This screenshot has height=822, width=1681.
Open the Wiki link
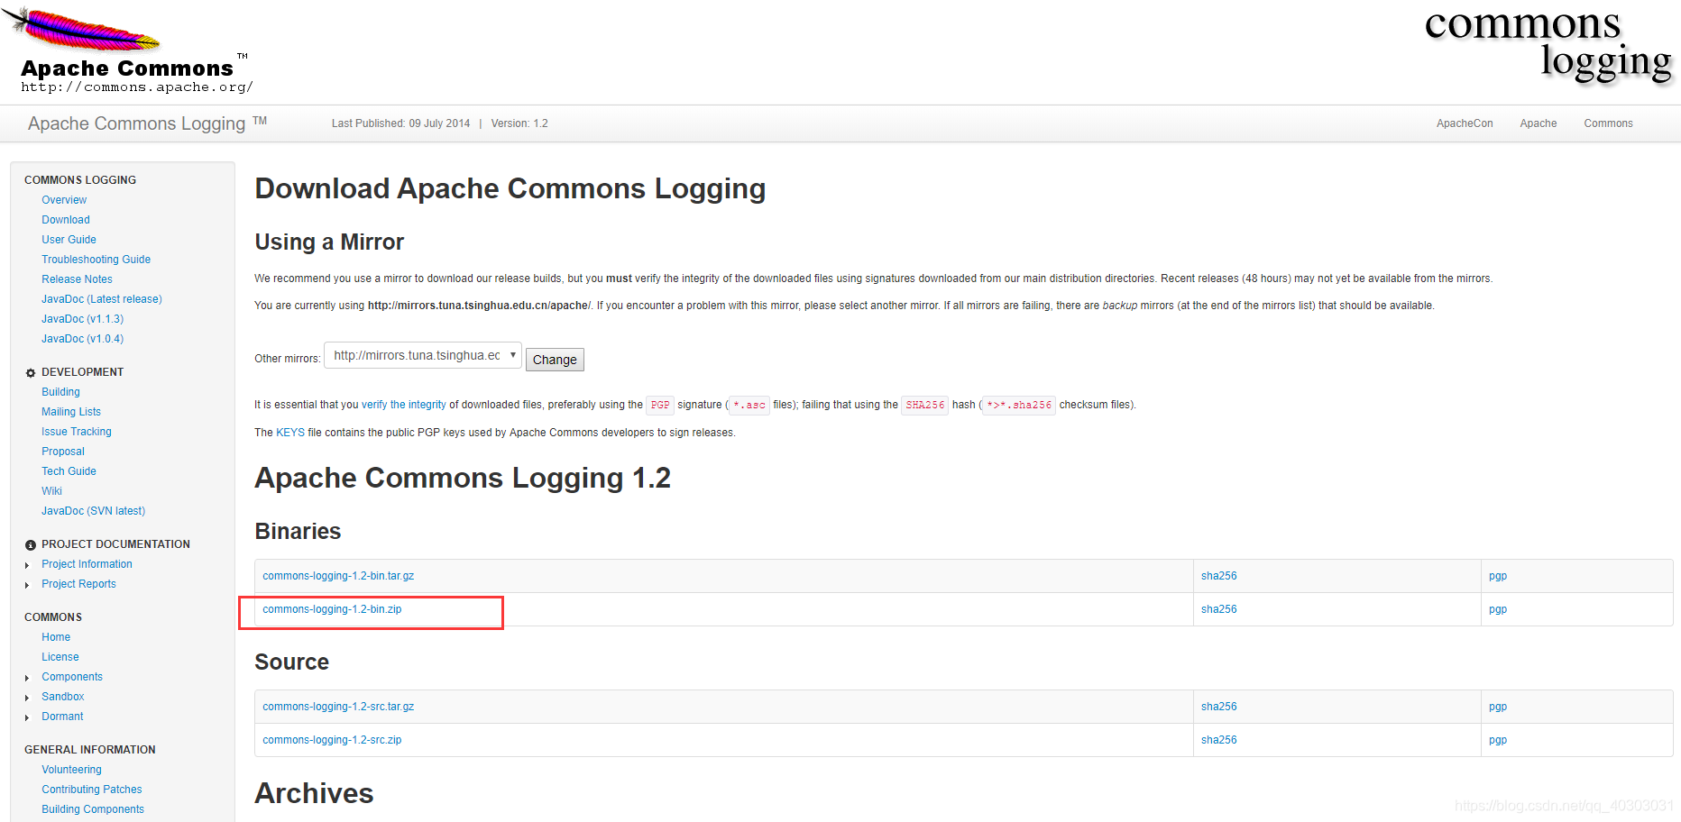tap(51, 491)
